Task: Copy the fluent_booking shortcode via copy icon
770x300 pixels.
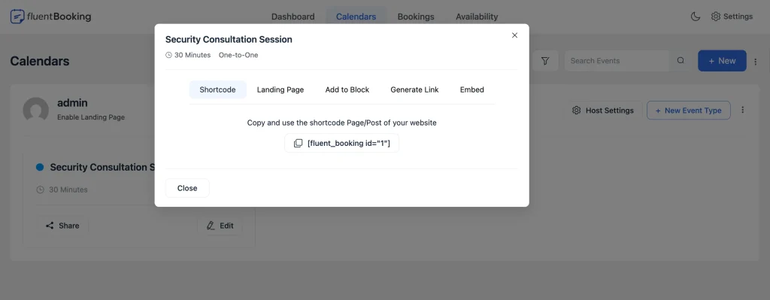Action: click(x=298, y=144)
